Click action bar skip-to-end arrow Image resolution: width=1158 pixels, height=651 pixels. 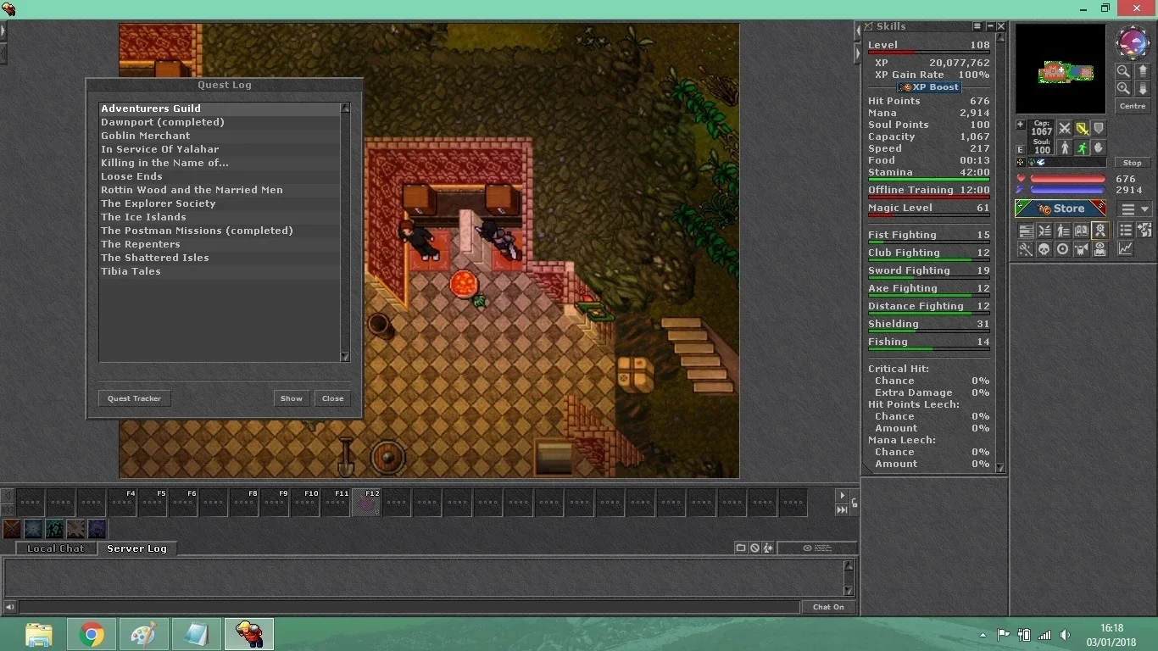(842, 509)
